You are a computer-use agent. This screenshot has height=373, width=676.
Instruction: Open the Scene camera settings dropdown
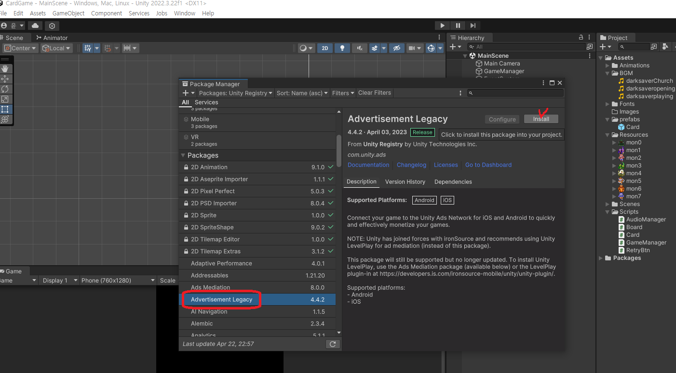coord(414,48)
